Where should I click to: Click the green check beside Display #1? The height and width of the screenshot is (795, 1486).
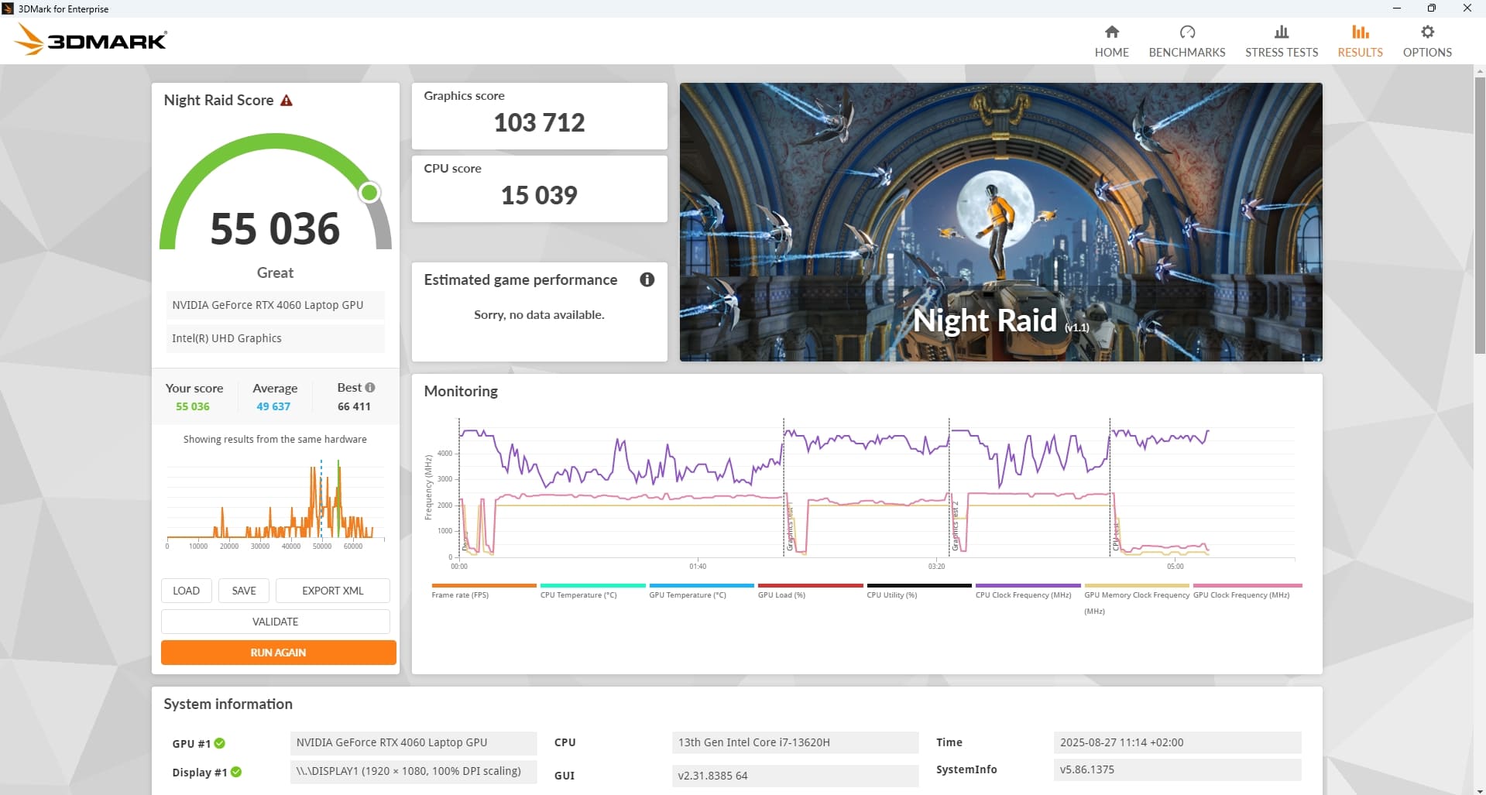click(x=236, y=772)
